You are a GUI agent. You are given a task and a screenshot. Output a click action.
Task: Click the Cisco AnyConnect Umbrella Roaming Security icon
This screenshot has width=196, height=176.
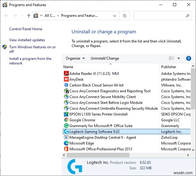pos(66,108)
